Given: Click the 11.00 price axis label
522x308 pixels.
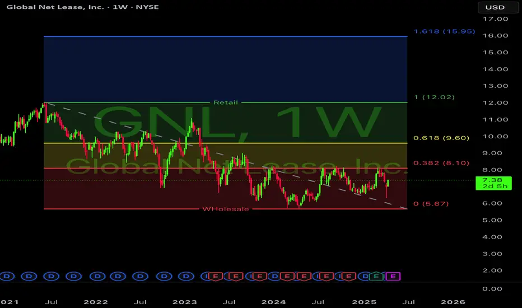Looking at the screenshot, I should pos(495,119).
